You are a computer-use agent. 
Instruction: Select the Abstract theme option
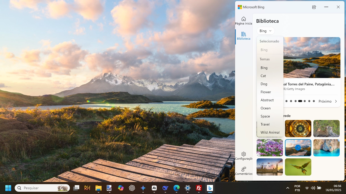tap(270, 100)
